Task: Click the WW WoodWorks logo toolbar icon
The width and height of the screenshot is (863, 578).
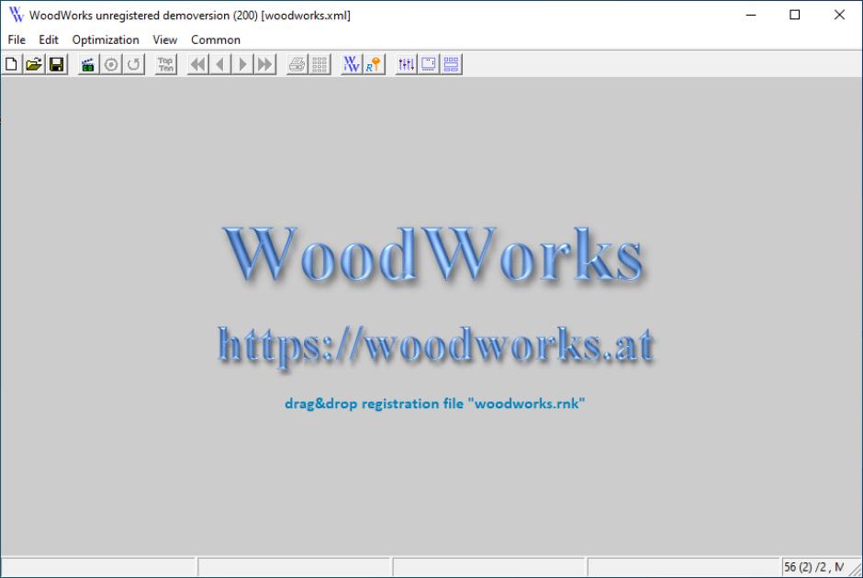Action: point(352,64)
